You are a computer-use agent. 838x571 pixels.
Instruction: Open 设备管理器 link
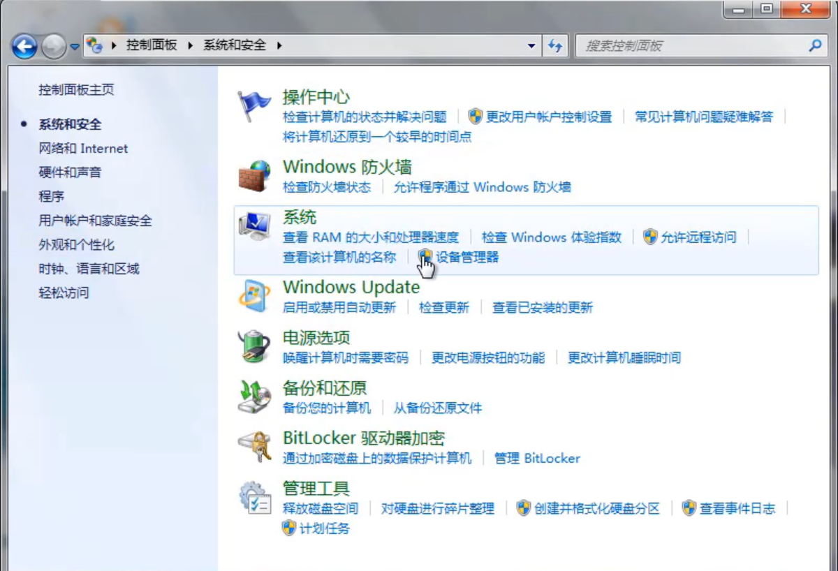[x=466, y=256]
